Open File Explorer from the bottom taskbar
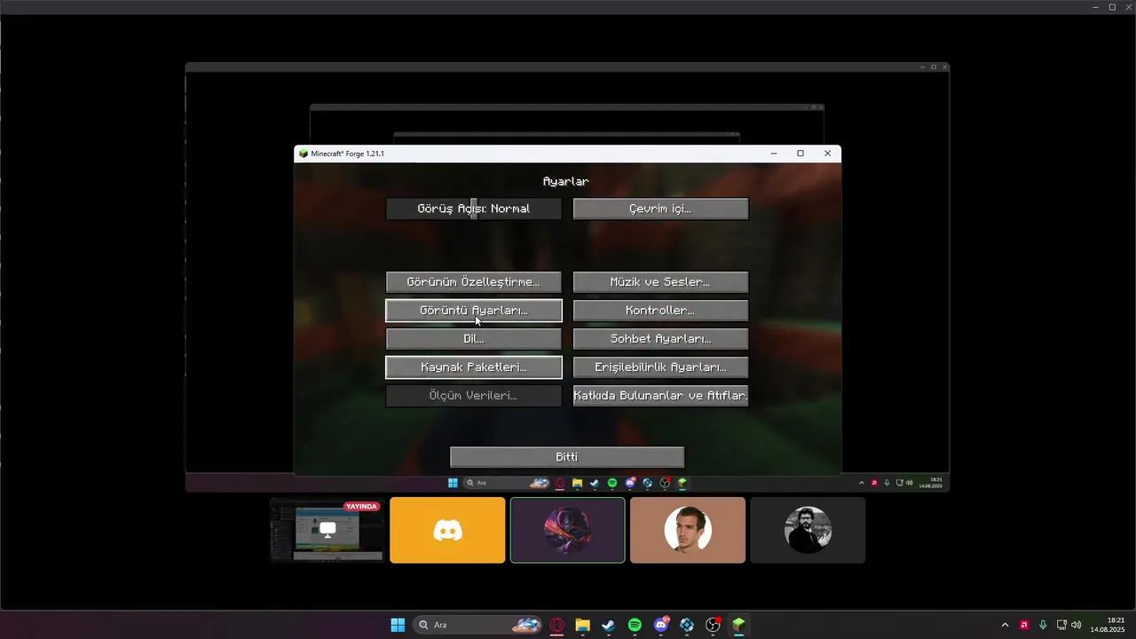The height and width of the screenshot is (639, 1136). 583,625
